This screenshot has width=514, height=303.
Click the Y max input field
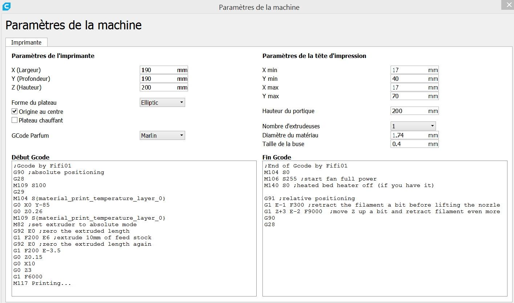click(x=415, y=96)
